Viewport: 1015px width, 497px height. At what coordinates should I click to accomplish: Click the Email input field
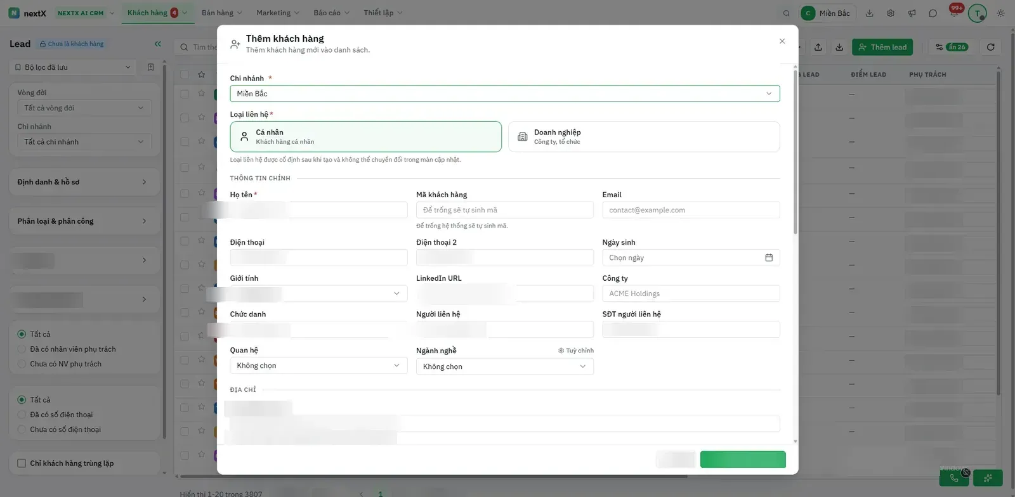click(691, 210)
